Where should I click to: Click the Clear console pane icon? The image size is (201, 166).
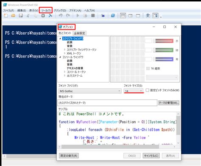(50, 16)
